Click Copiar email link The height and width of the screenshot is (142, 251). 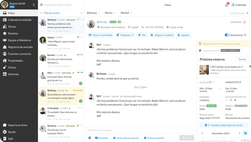coord(176,27)
